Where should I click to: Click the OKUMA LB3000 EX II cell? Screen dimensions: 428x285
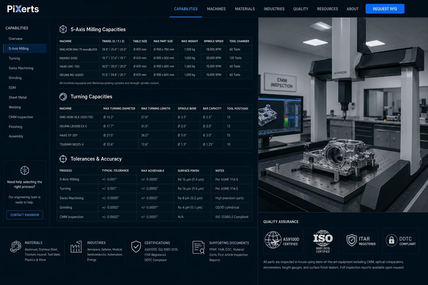(79, 126)
